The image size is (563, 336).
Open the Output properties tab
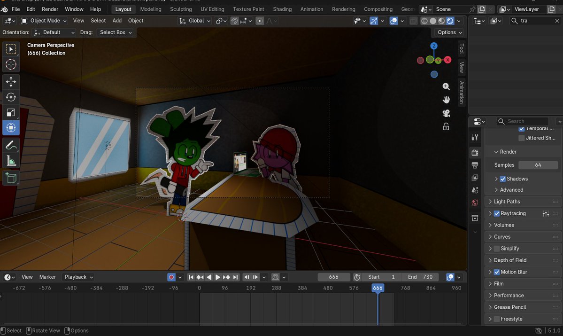click(475, 165)
